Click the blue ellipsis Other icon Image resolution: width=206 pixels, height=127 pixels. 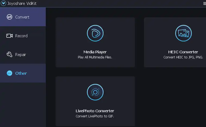point(9,73)
